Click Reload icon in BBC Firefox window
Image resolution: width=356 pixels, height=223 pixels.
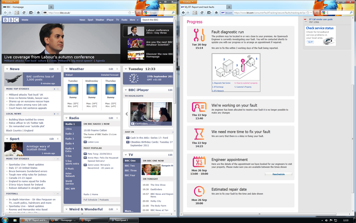click(24, 13)
